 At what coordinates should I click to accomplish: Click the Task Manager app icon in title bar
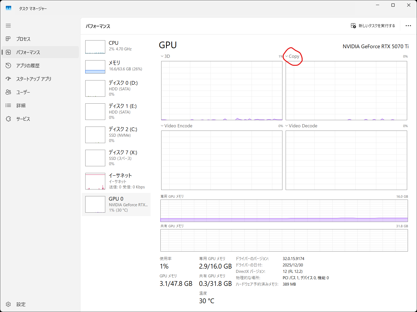pyautogui.click(x=9, y=8)
